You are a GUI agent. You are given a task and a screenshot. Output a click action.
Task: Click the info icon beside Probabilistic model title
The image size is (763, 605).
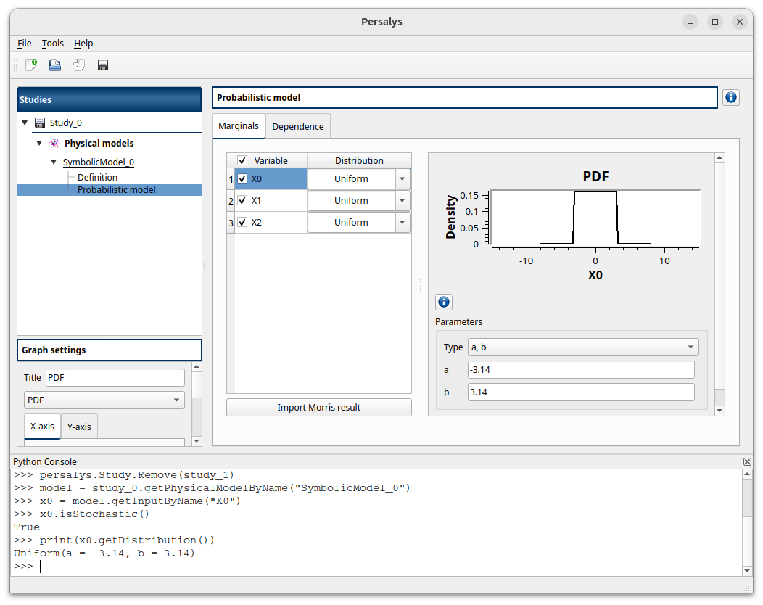click(730, 97)
